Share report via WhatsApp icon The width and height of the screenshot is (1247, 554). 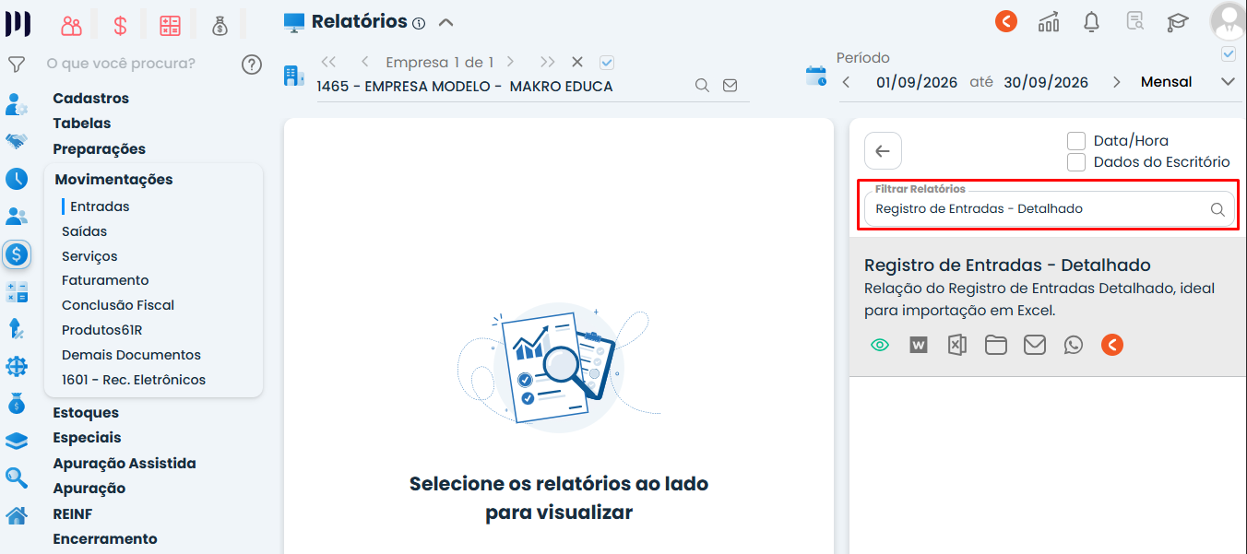[x=1074, y=345]
